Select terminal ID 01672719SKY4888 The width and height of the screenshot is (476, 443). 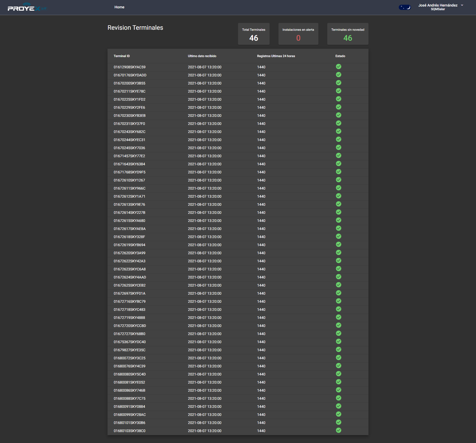pos(129,318)
